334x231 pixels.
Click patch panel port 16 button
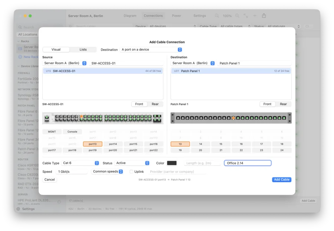241,144
